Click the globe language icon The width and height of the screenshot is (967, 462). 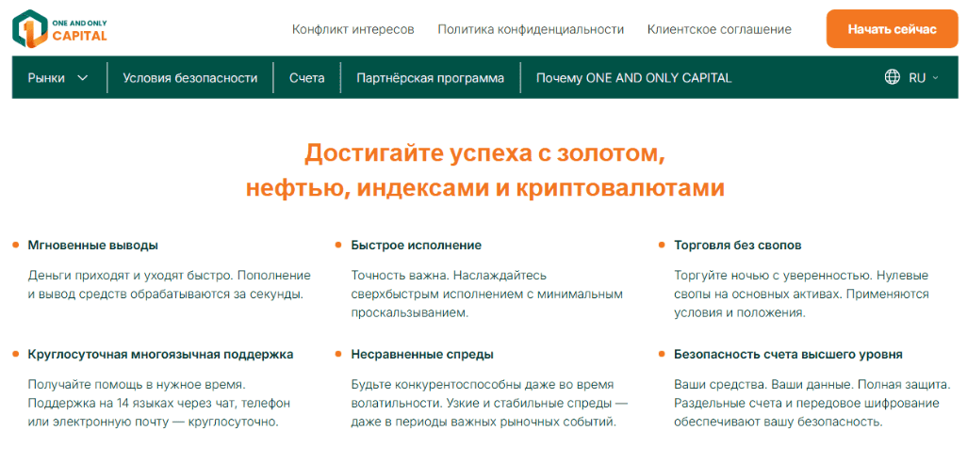[x=893, y=77]
